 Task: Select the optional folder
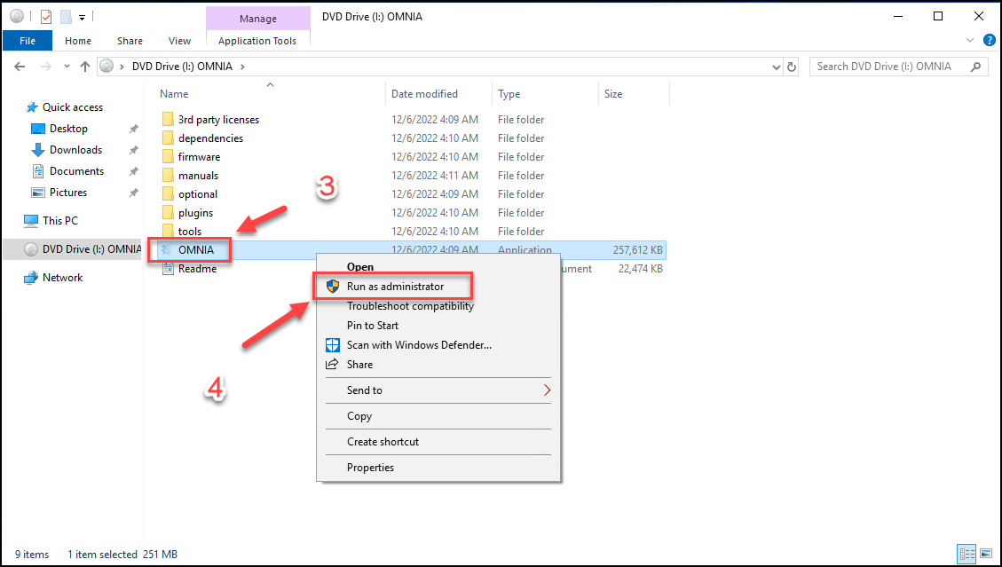pyautogui.click(x=197, y=193)
